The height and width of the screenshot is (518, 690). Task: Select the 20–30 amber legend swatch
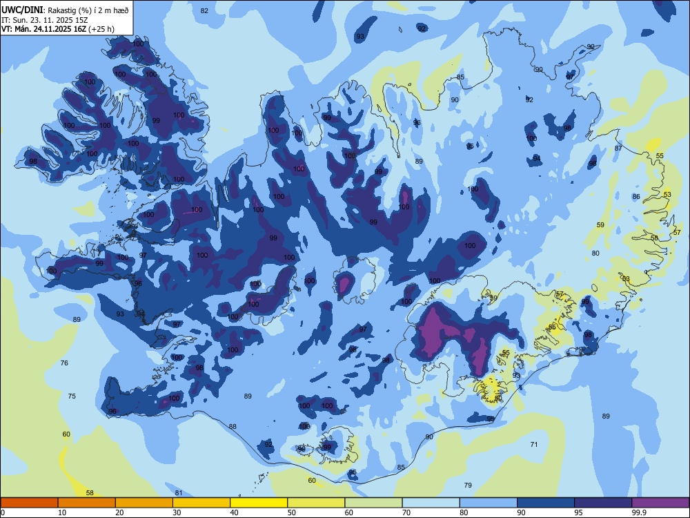click(x=144, y=503)
